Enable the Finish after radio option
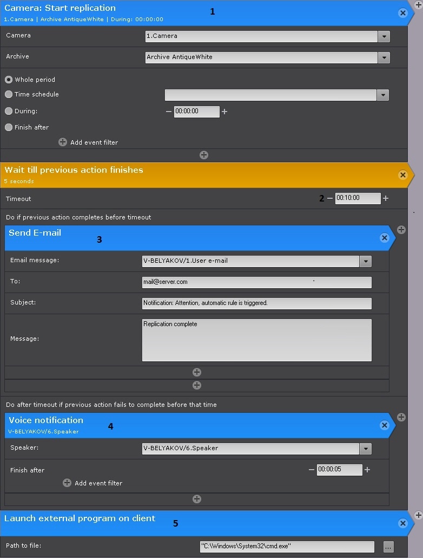 click(9, 127)
